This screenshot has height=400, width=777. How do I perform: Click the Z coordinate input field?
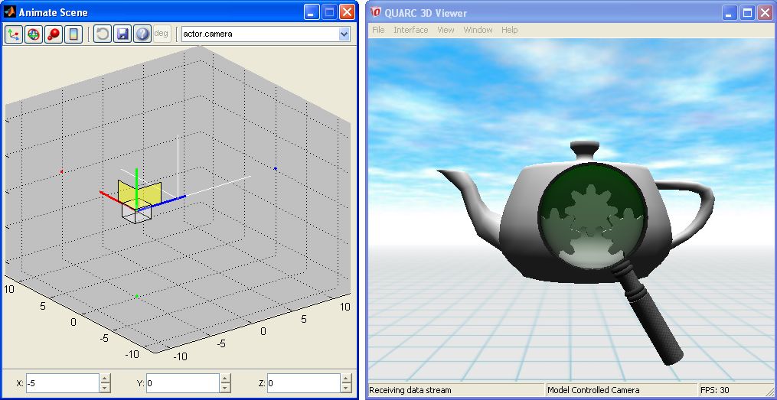tap(303, 383)
